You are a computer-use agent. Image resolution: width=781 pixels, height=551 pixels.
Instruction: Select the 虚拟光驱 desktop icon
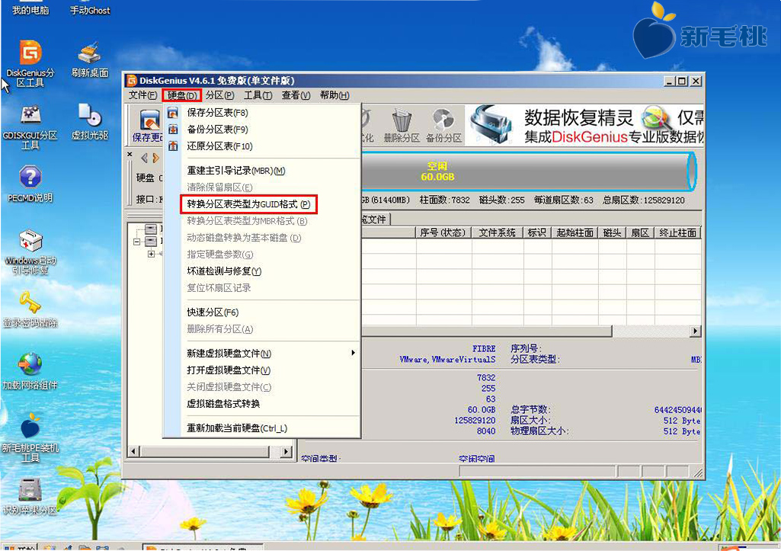tap(90, 122)
